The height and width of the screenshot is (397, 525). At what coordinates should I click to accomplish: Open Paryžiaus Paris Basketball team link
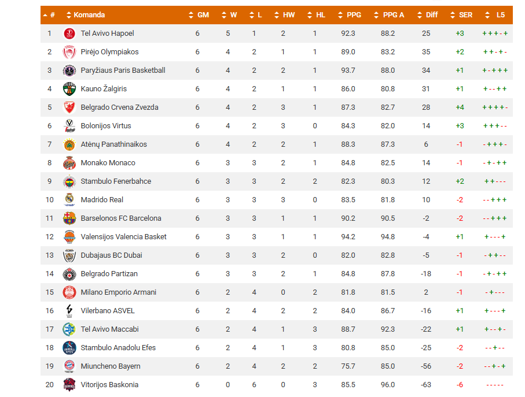click(123, 71)
